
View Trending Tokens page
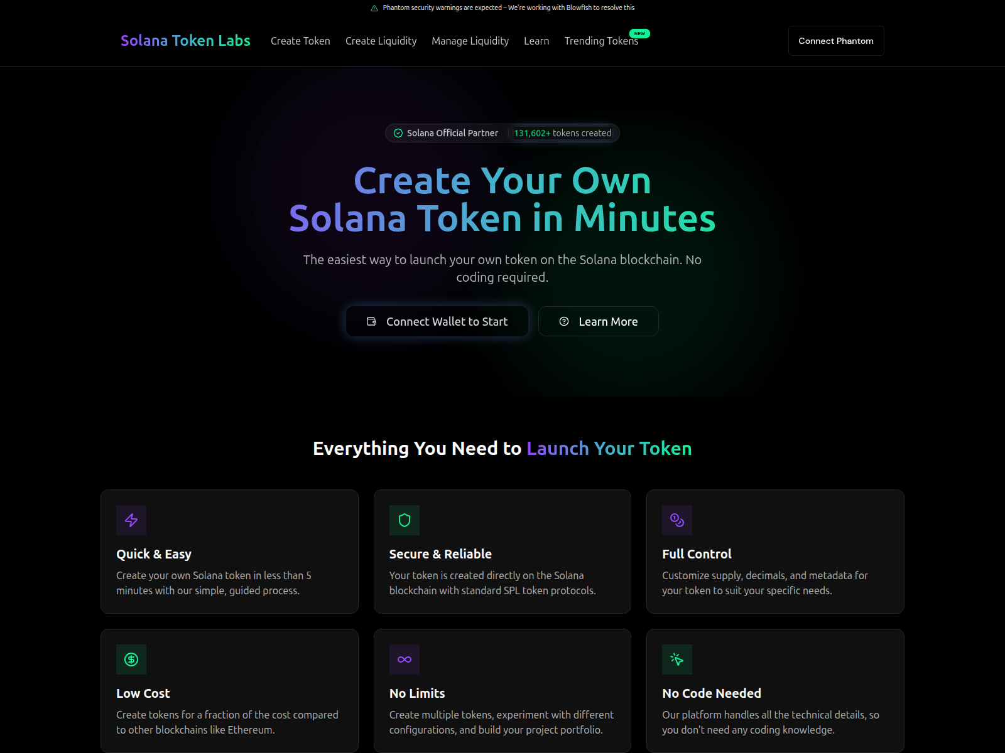pyautogui.click(x=601, y=41)
